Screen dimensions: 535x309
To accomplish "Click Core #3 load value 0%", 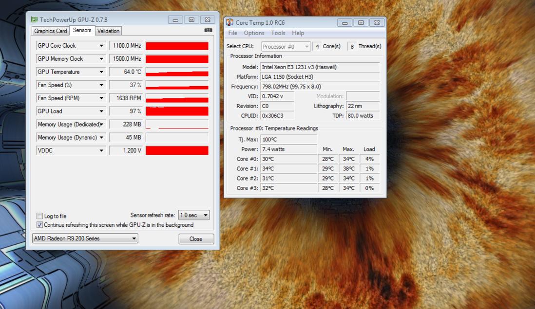I will pos(369,188).
